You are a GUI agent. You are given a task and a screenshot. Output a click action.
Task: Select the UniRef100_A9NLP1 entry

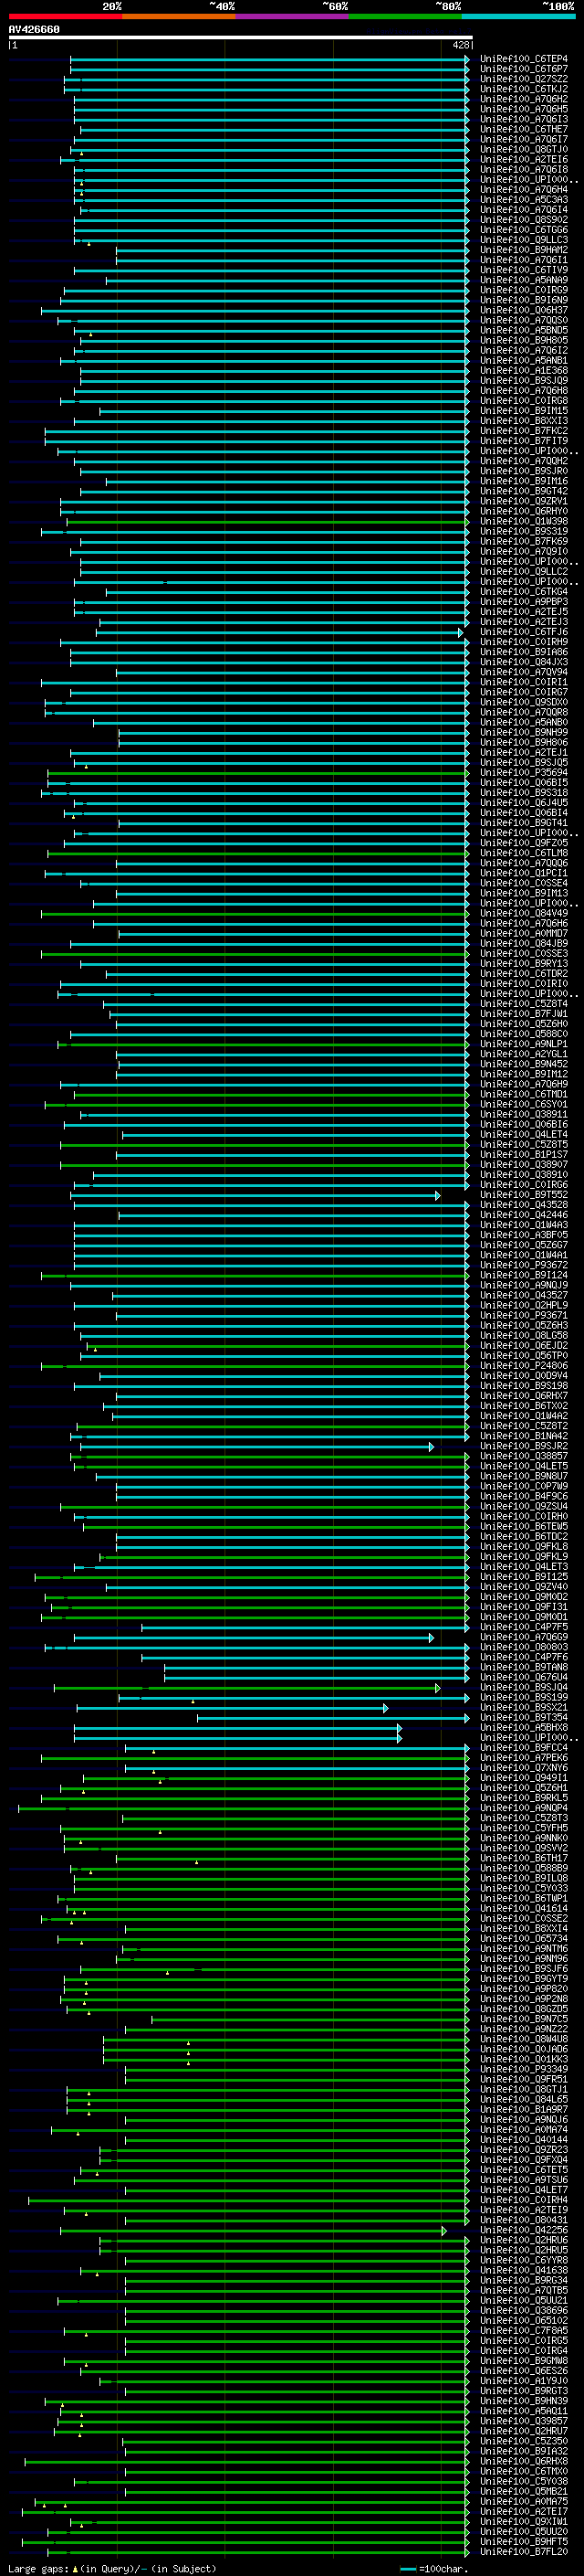[523, 1044]
